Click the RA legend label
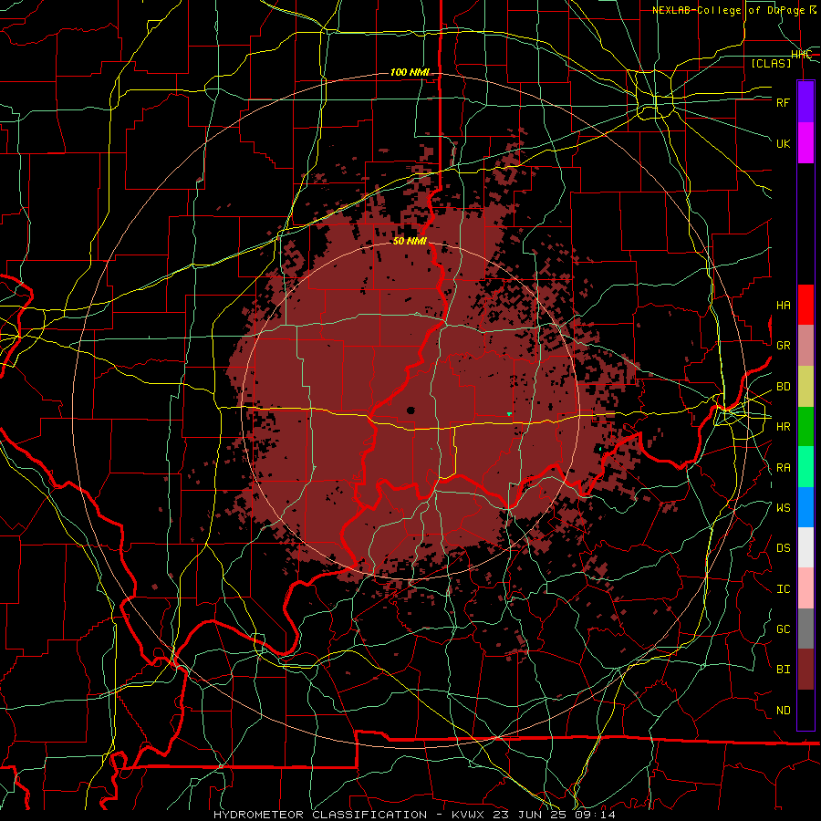Screen dimensions: 821x821 (x=783, y=468)
